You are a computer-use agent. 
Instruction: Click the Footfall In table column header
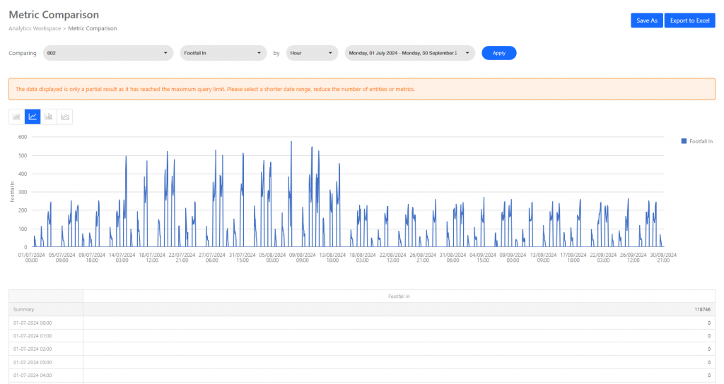click(399, 296)
